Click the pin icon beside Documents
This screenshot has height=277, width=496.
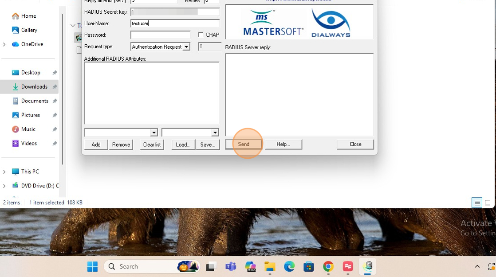[x=55, y=101]
